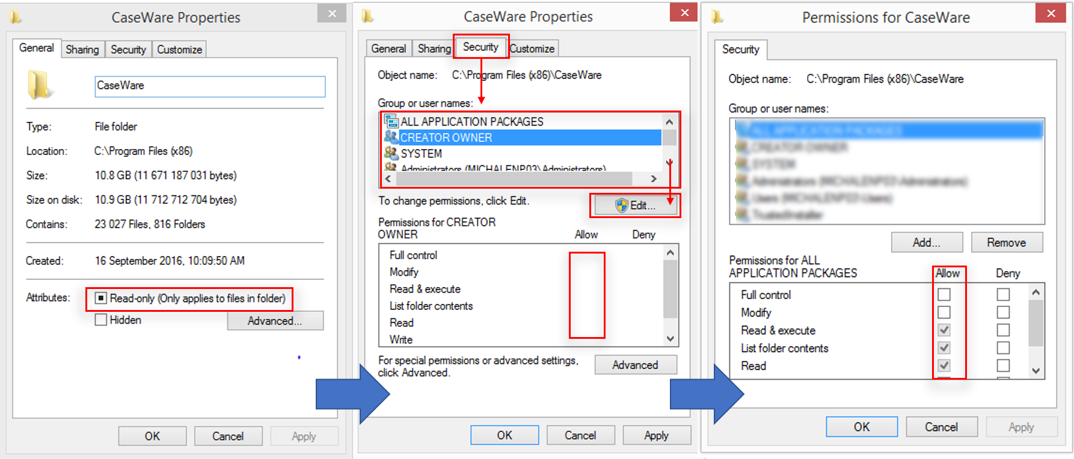Click the CaseWare folder name field
The image size is (1074, 459).
(x=210, y=86)
